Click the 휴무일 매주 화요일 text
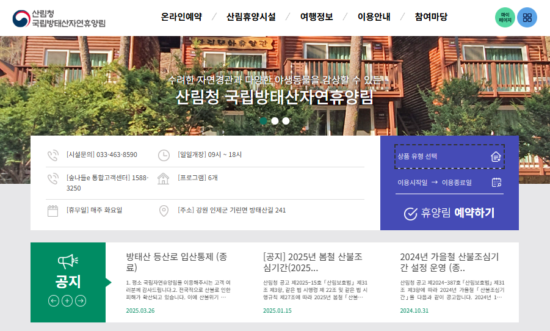Screen dimensions: 550x331 click(95, 210)
